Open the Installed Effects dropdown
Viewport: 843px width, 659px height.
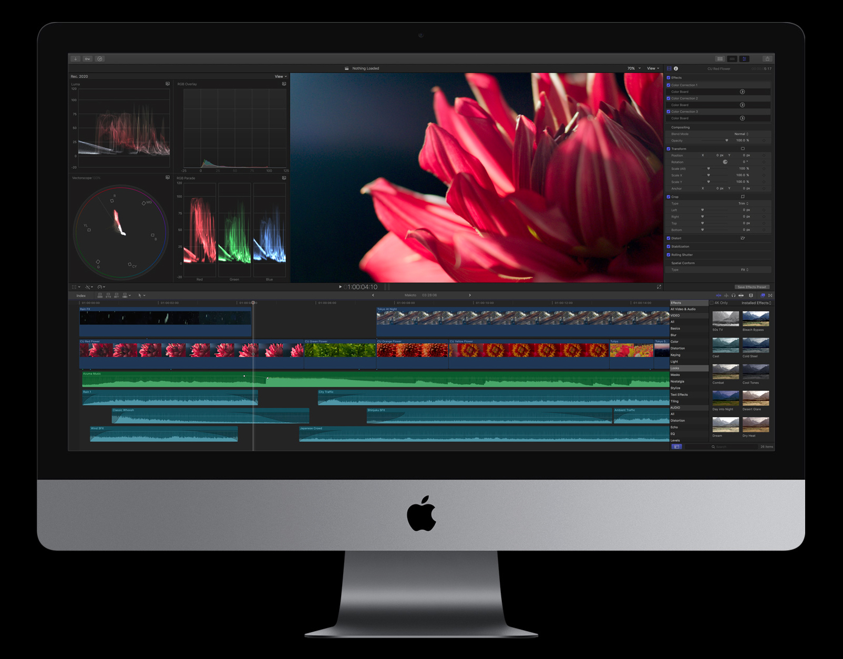[756, 303]
